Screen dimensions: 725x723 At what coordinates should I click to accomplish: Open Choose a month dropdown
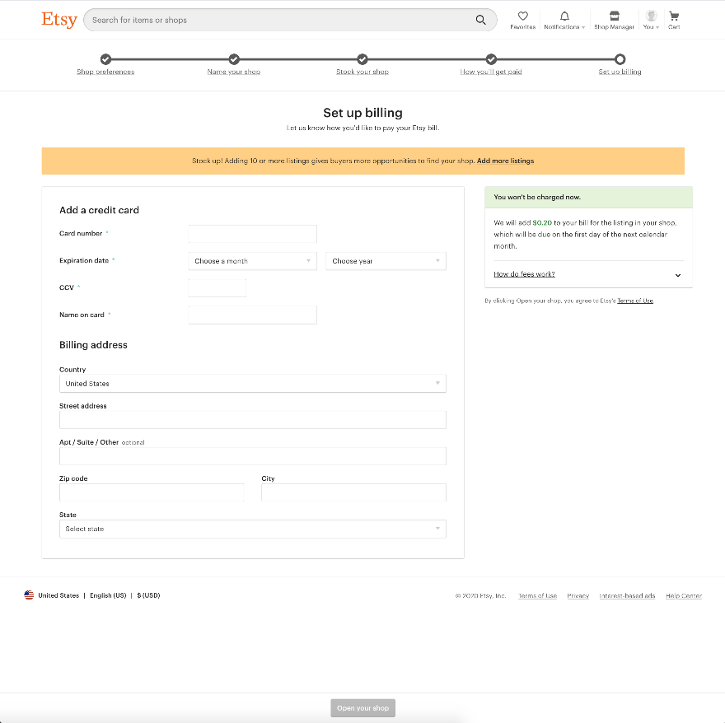pyautogui.click(x=252, y=261)
